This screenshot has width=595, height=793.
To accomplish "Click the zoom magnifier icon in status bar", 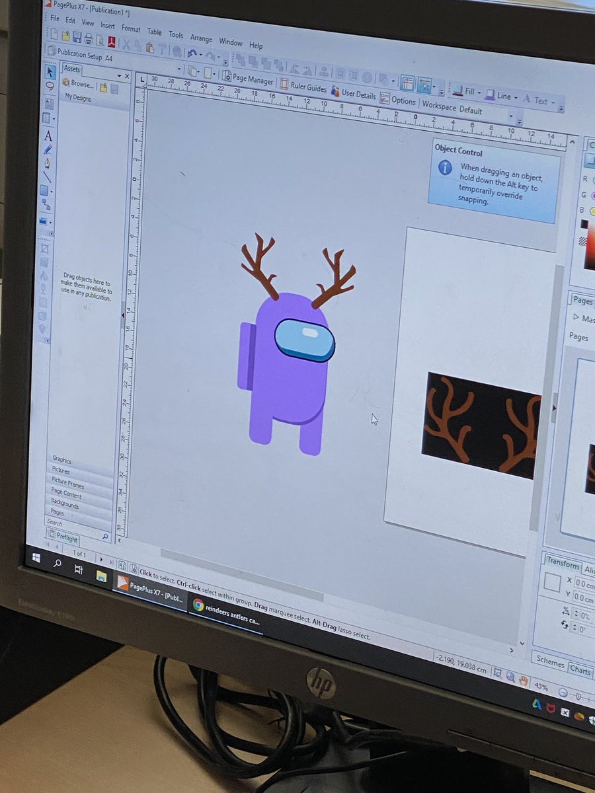I will click(x=510, y=677).
